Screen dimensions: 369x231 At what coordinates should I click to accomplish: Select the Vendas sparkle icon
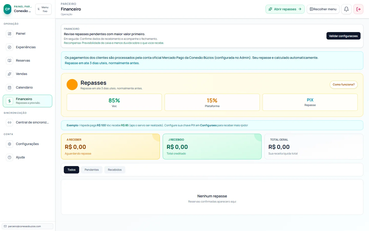(x=9, y=74)
